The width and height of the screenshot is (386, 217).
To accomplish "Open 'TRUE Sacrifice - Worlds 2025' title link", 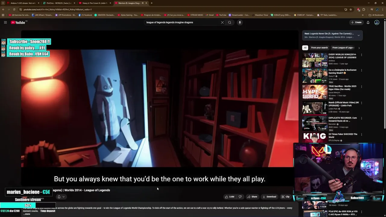I will pos(342,88).
